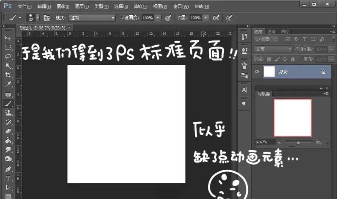Select the Smudge tool
This screenshot has height=199, width=337.
click(x=8, y=150)
